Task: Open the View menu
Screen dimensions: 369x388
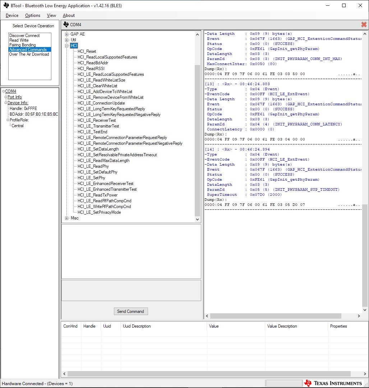Action: [51, 15]
